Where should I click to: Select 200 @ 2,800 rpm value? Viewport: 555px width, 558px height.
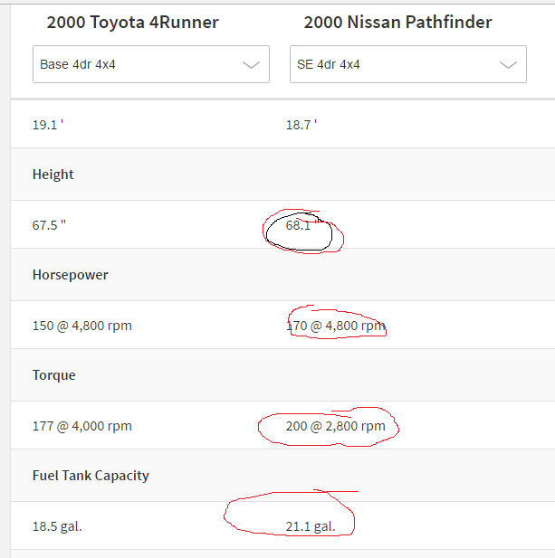[336, 426]
